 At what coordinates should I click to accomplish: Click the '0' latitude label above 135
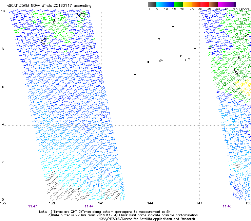[3, 200]
